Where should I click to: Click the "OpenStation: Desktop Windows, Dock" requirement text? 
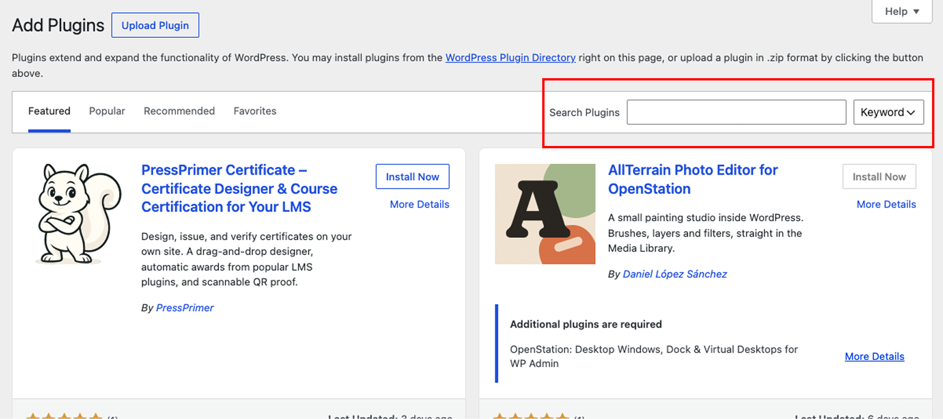[x=654, y=356]
